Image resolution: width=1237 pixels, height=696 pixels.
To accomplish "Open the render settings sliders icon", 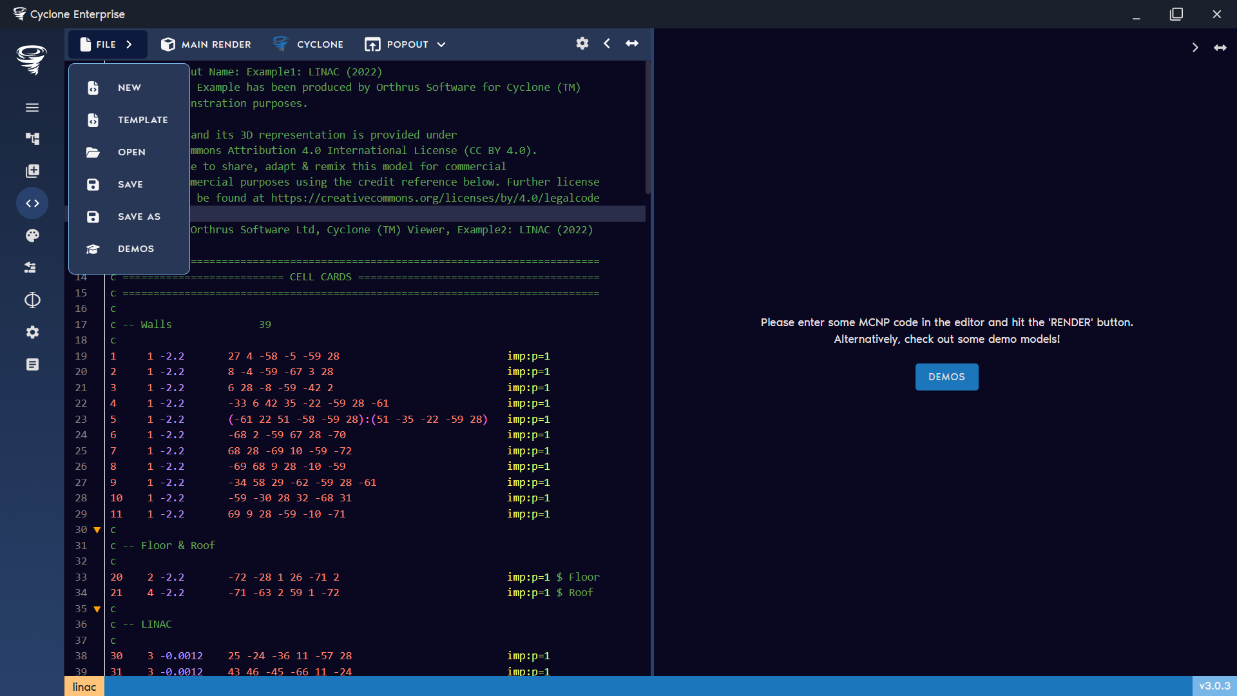I will [x=32, y=267].
